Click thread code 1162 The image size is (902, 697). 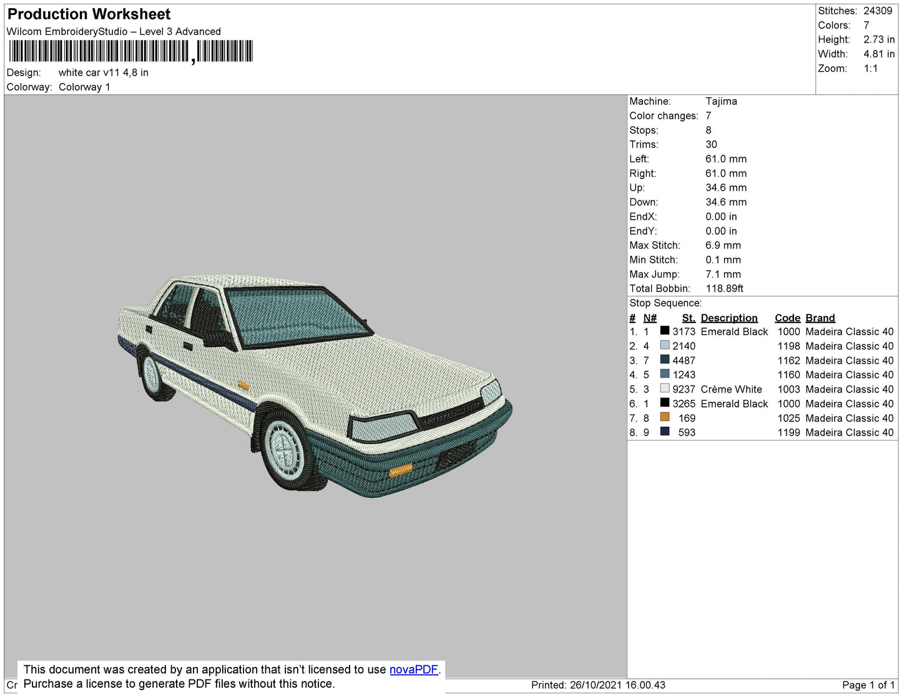click(788, 361)
